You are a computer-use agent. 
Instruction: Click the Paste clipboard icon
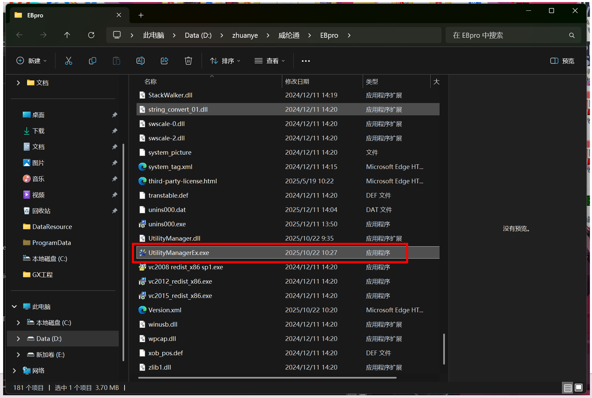[x=116, y=61]
